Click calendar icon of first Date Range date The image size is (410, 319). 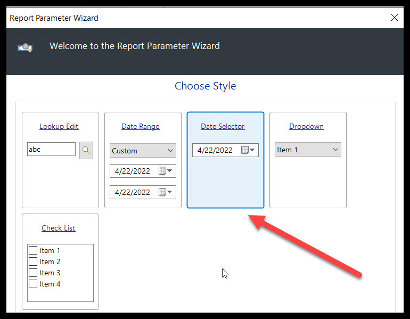coord(162,171)
